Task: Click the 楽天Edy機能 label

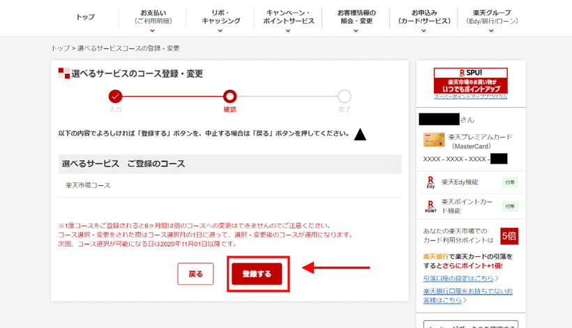Action: click(460, 182)
